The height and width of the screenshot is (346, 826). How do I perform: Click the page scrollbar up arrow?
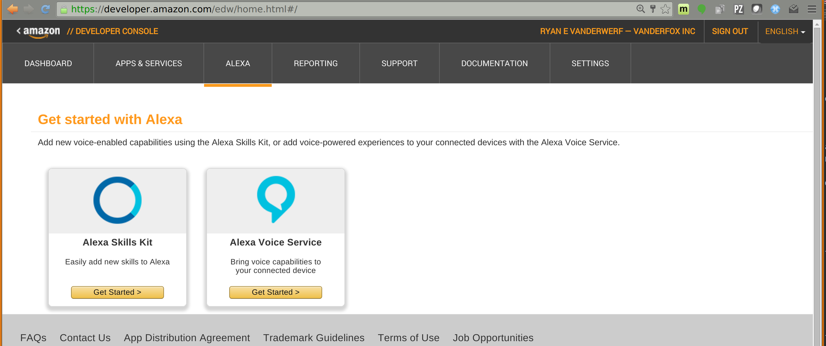pos(817,24)
